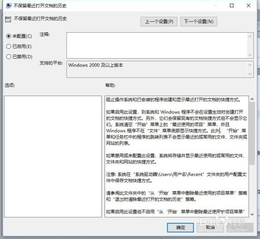Image resolution: width=260 pixels, height=239 pixels.
Task: Click inside the 注释 comment text box
Action: (x=157, y=45)
